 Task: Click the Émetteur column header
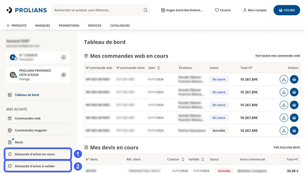point(186,68)
